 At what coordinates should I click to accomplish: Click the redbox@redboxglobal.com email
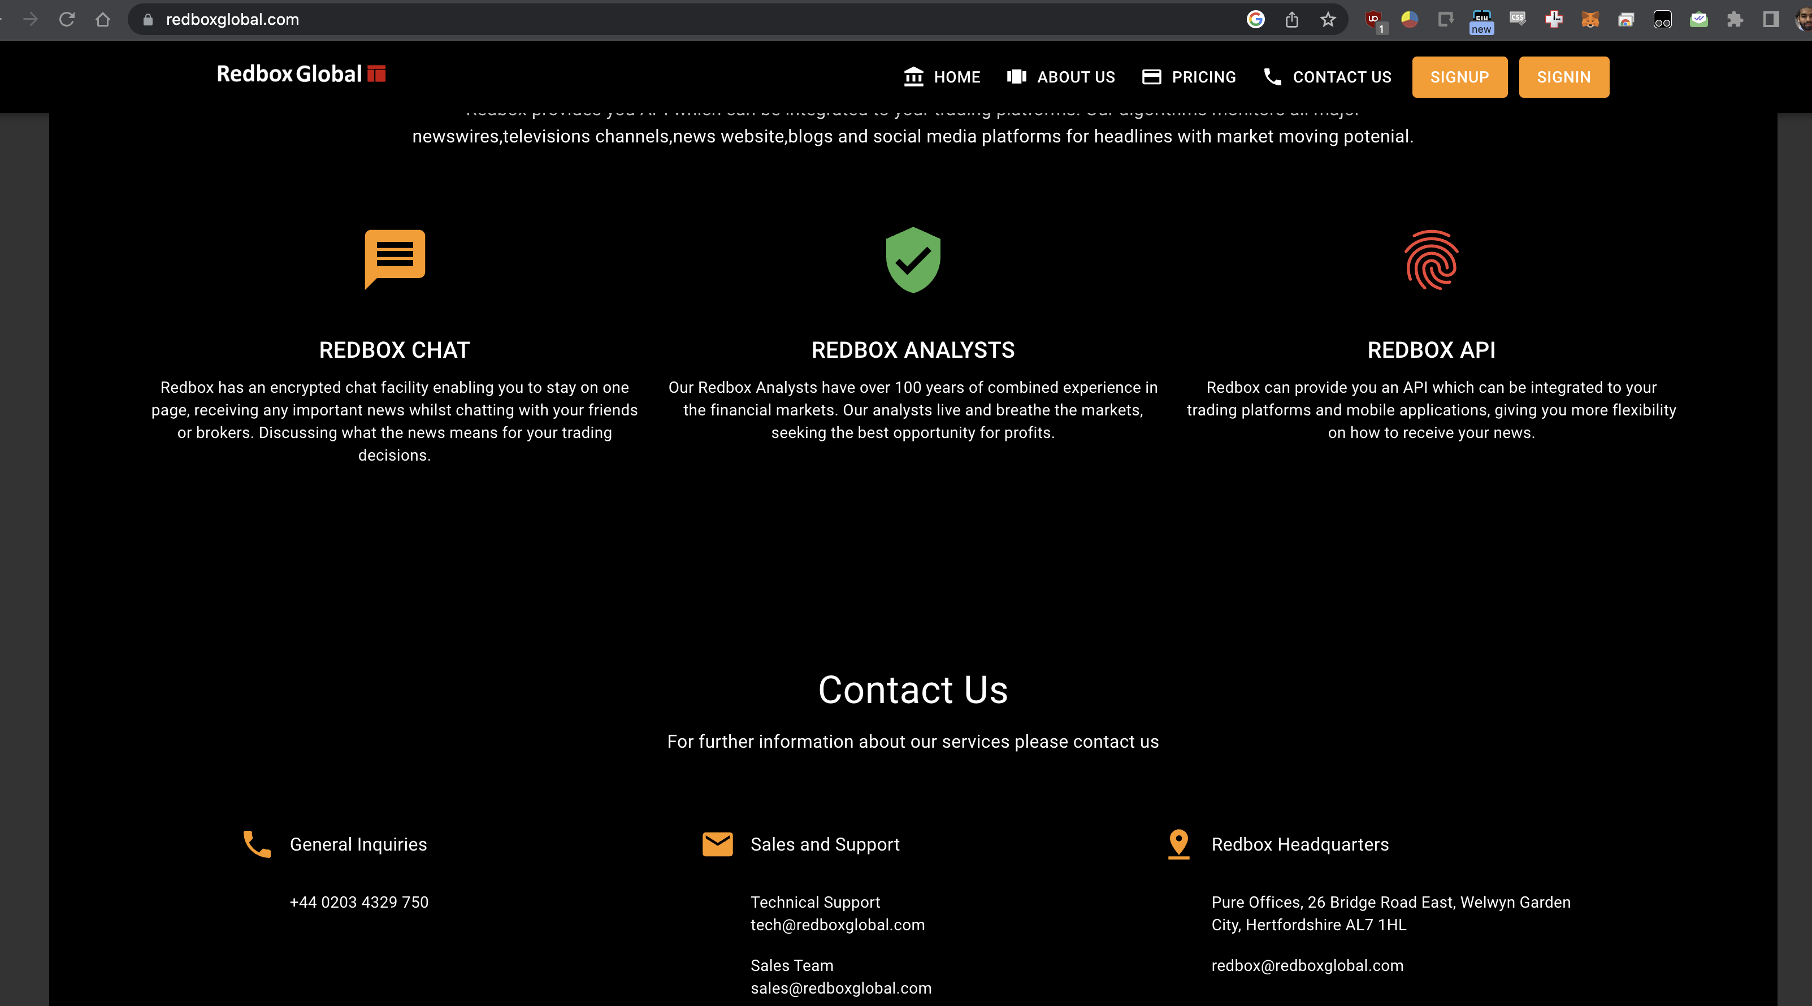click(1307, 965)
